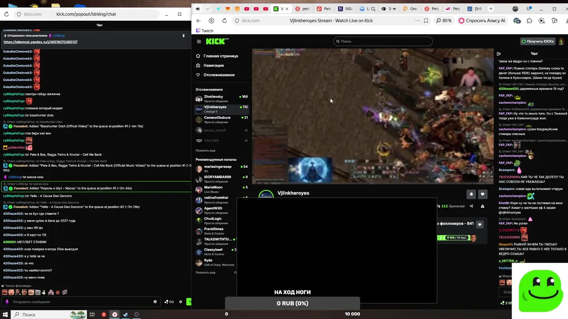Click the purple identity icon in chat input
This screenshot has height=319, width=568.
[x=7, y=302]
